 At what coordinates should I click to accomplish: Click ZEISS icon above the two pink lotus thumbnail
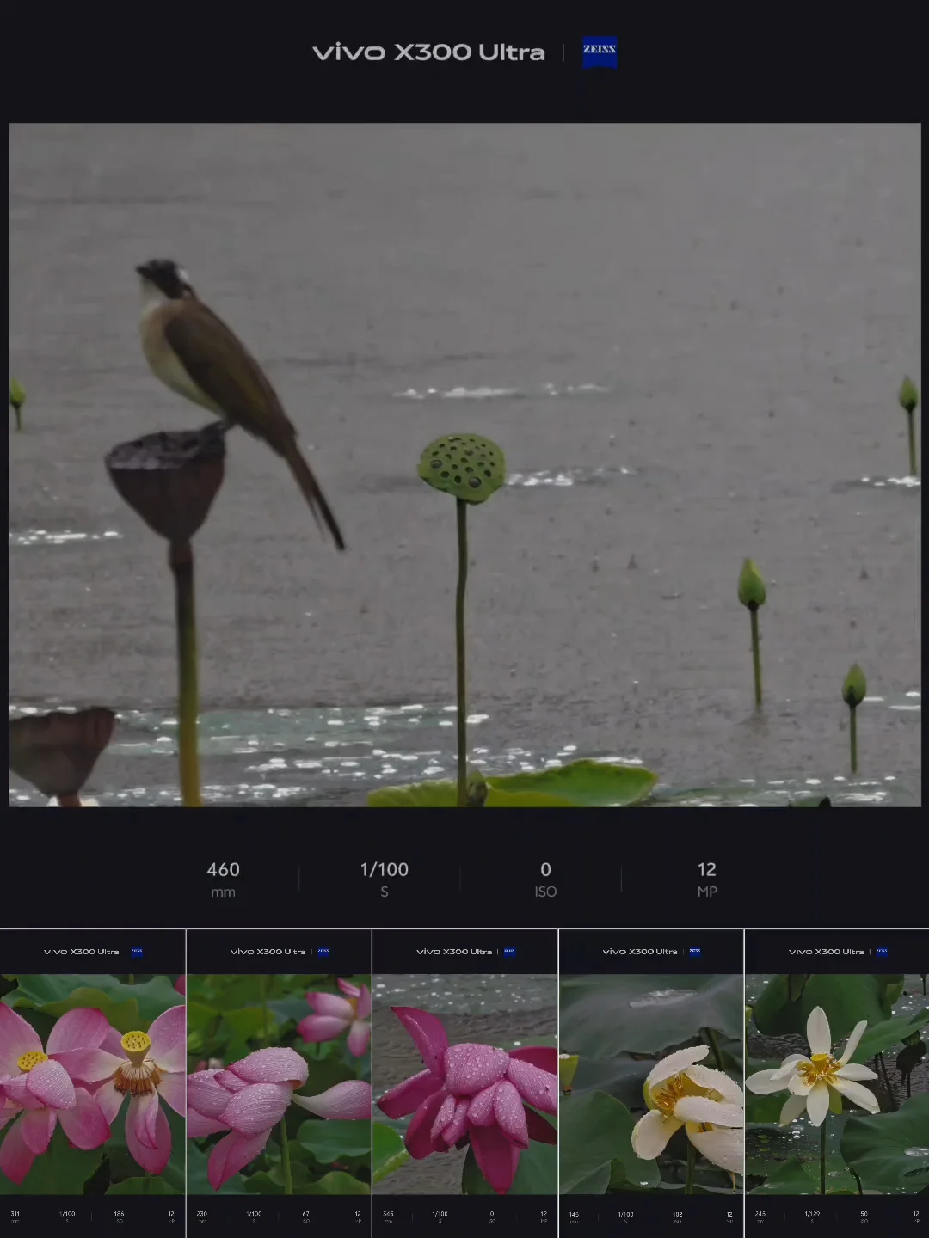(137, 952)
